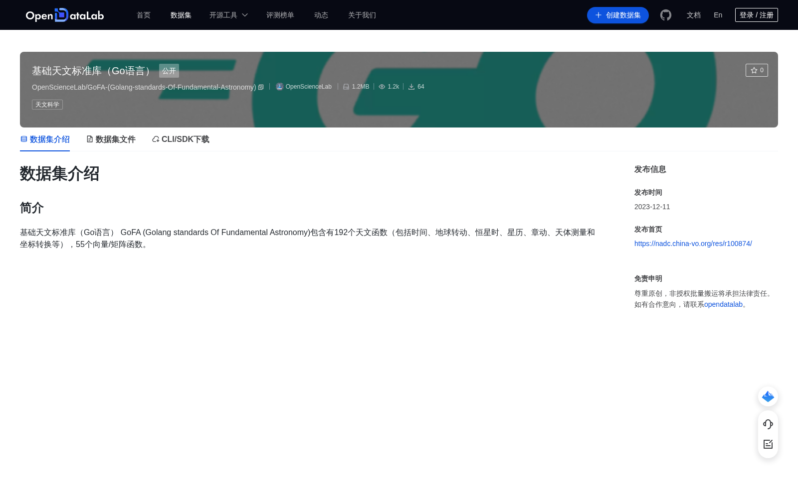
Task: Switch to 数据集文件 tab
Action: [111, 139]
